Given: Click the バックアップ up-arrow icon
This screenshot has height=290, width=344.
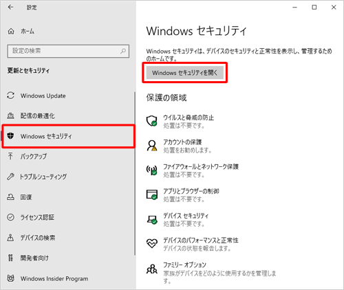Looking at the screenshot, I should [10, 156].
